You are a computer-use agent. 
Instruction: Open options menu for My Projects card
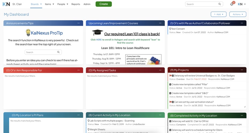point(242,70)
